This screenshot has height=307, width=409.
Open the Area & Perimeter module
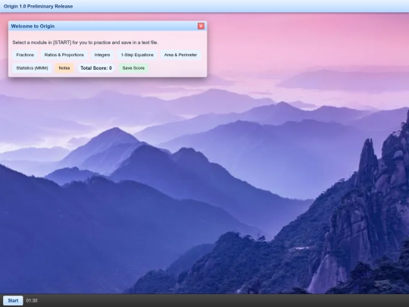pyautogui.click(x=180, y=55)
